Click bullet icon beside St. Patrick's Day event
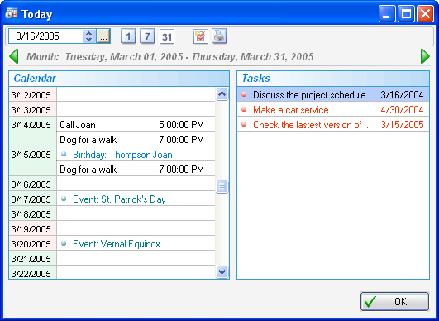 coord(64,199)
